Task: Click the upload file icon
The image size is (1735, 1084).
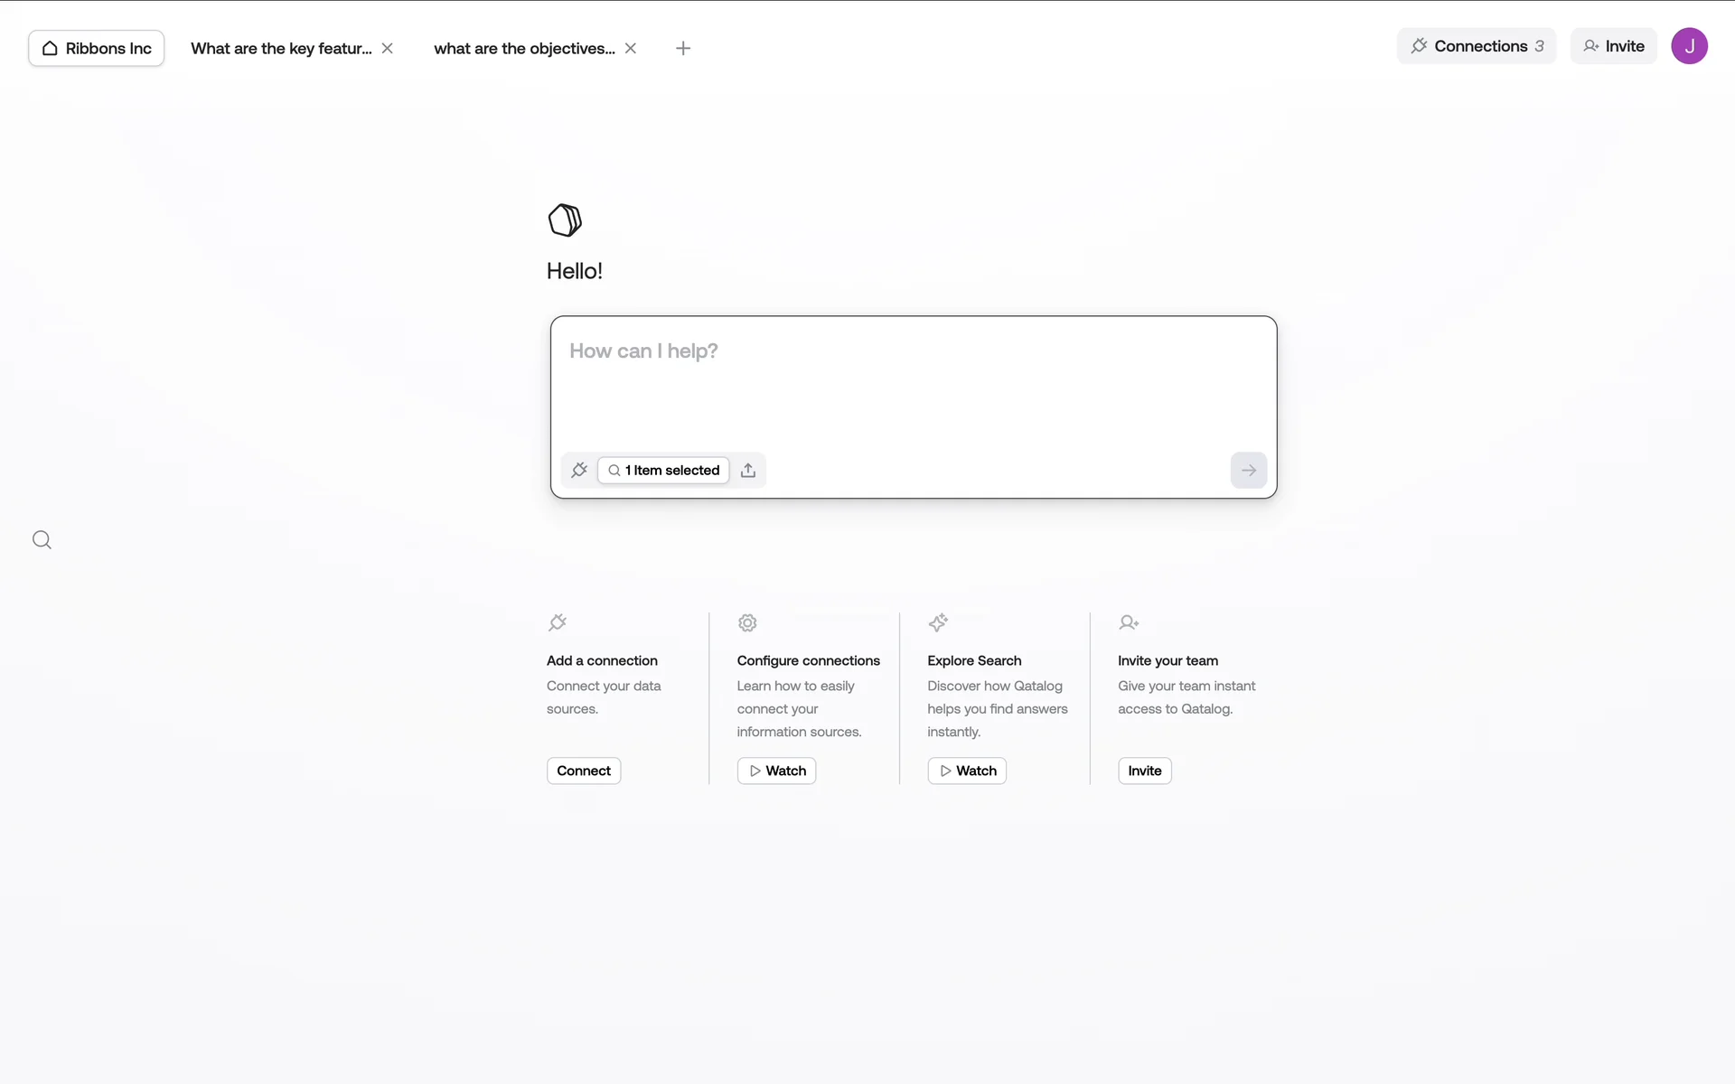Action: [x=748, y=470]
